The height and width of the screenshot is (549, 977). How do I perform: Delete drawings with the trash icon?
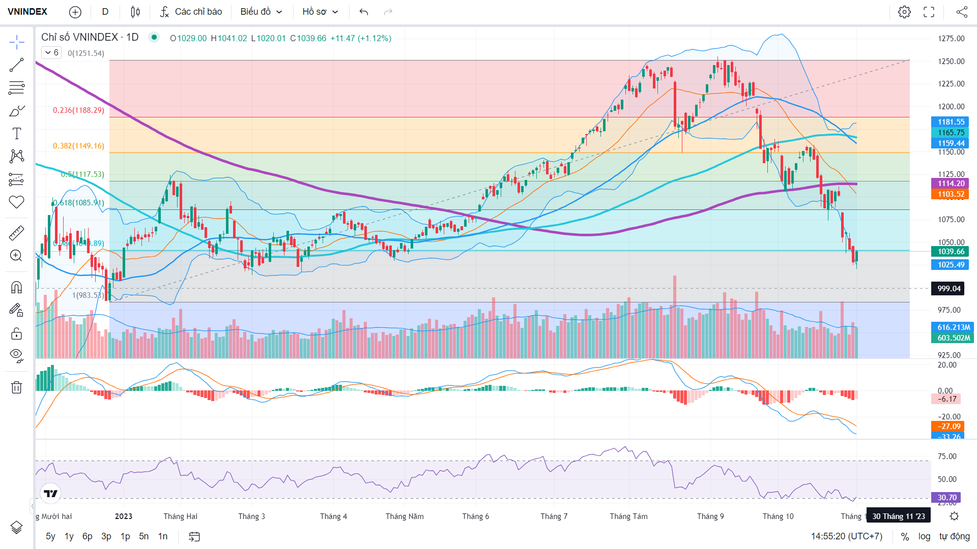pyautogui.click(x=16, y=387)
